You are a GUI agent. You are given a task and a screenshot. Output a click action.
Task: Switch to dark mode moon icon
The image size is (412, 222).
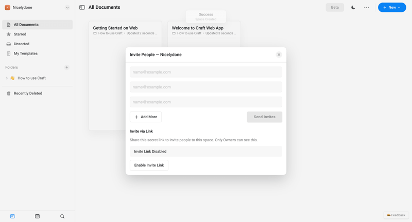(353, 7)
